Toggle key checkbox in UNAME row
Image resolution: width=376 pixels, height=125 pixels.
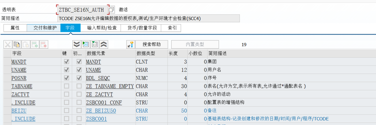click(x=66, y=70)
